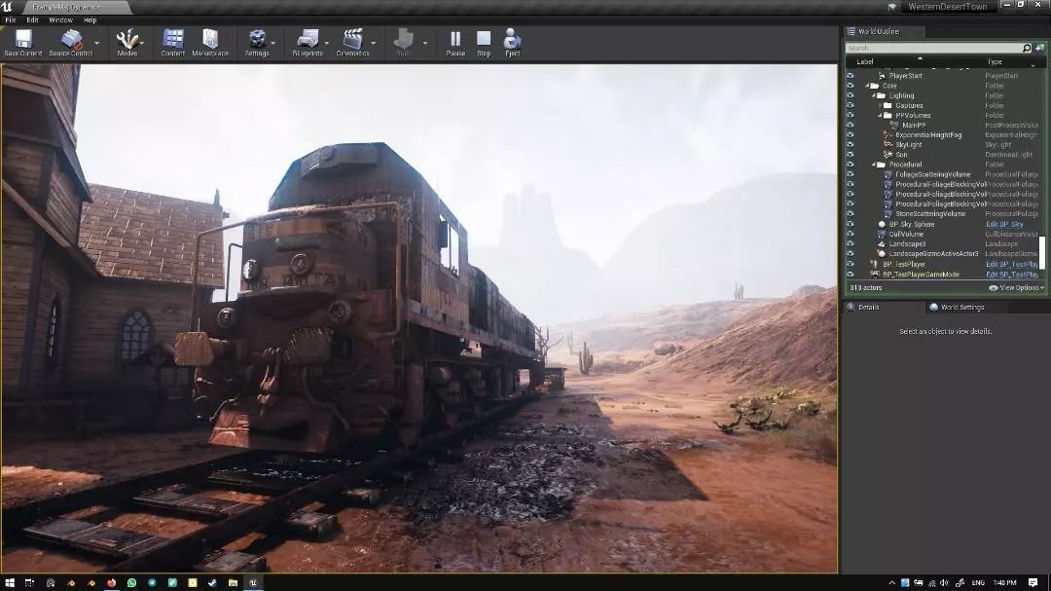The width and height of the screenshot is (1051, 591).
Task: Hide the BP_TestPlayerGameMode actor
Action: [x=850, y=275]
